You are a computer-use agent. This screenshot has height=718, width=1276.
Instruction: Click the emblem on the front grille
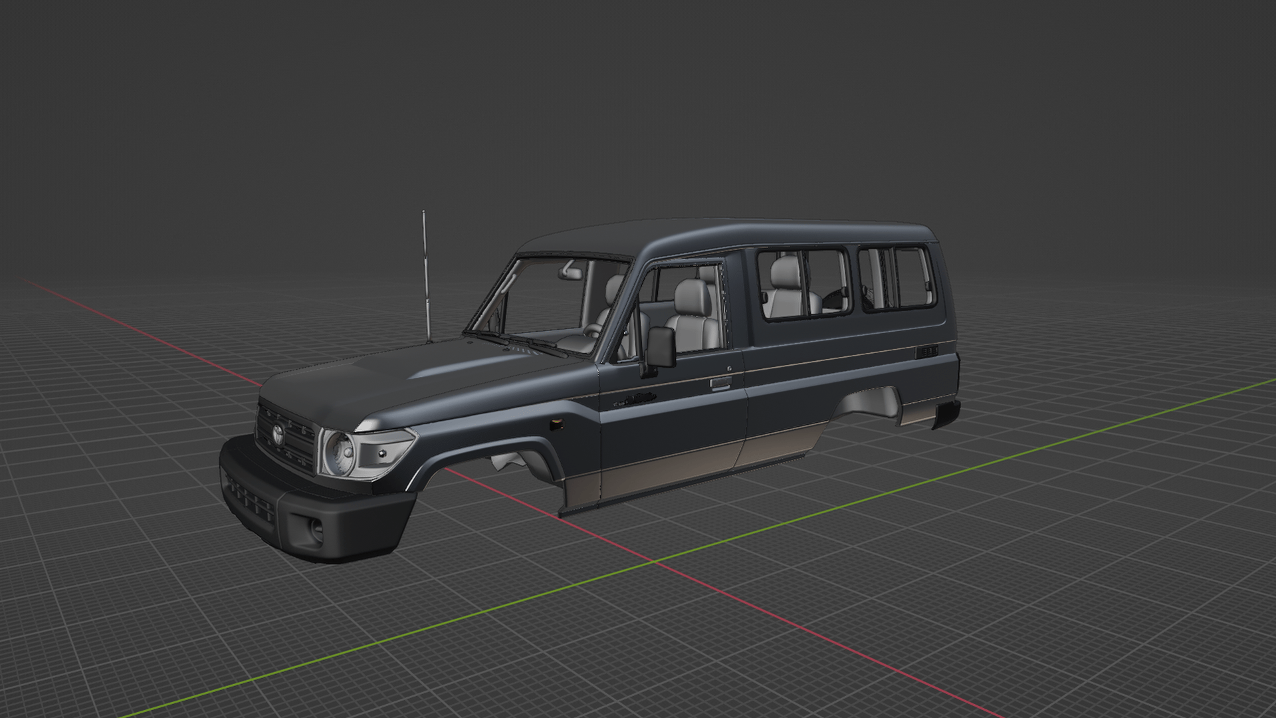click(x=278, y=433)
